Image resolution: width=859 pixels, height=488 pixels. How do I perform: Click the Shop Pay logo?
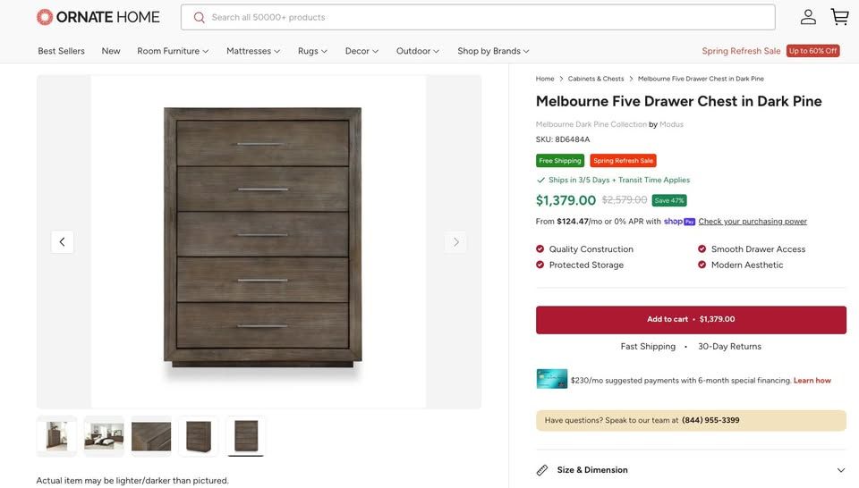tap(679, 222)
